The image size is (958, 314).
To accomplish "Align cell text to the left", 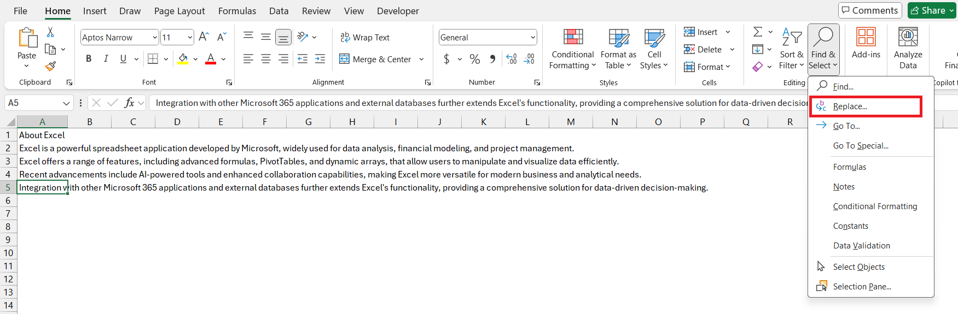I will [248, 58].
